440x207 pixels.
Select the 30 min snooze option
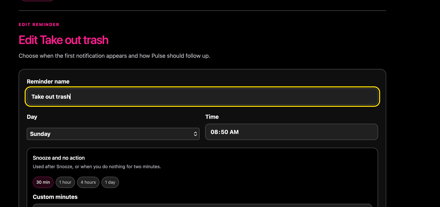pos(43,182)
